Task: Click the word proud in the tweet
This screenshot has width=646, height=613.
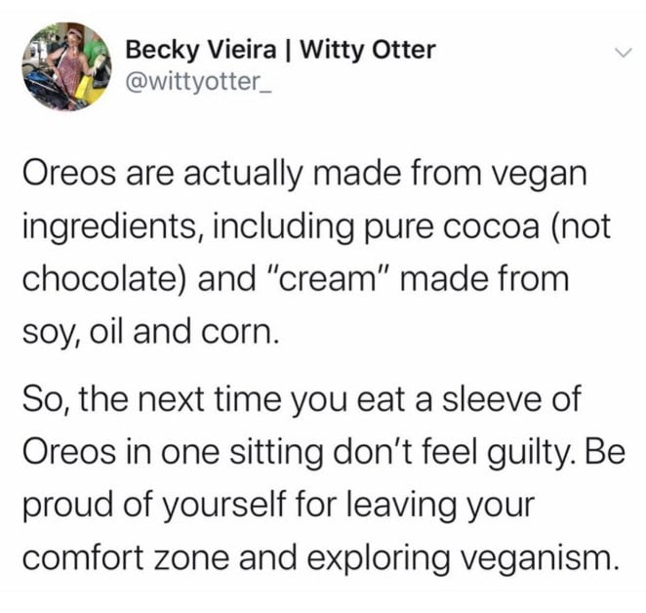Action: 62,507
